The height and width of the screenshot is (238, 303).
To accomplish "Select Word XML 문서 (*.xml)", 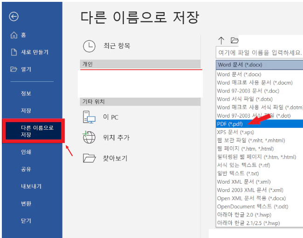I will (259, 182).
